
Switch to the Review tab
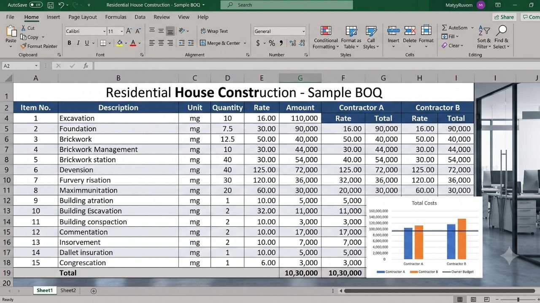(162, 17)
